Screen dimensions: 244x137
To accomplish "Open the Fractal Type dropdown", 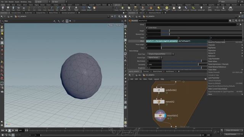I will click(x=154, y=57).
